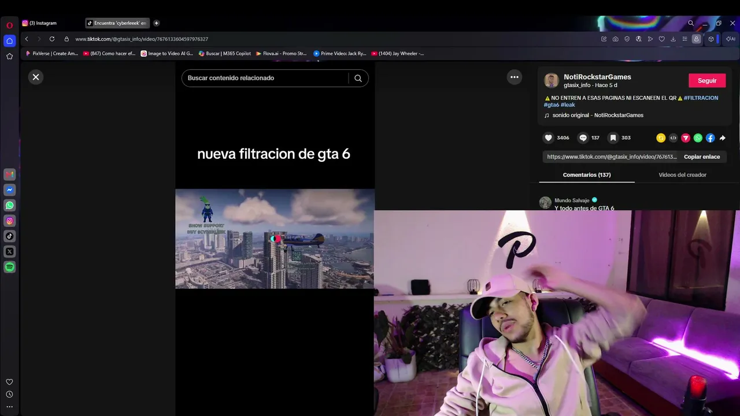Open TikTok in Opera sidebar

9,236
